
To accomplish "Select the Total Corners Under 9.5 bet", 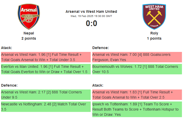I will point(45,95).
